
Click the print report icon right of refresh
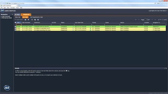click(35, 20)
